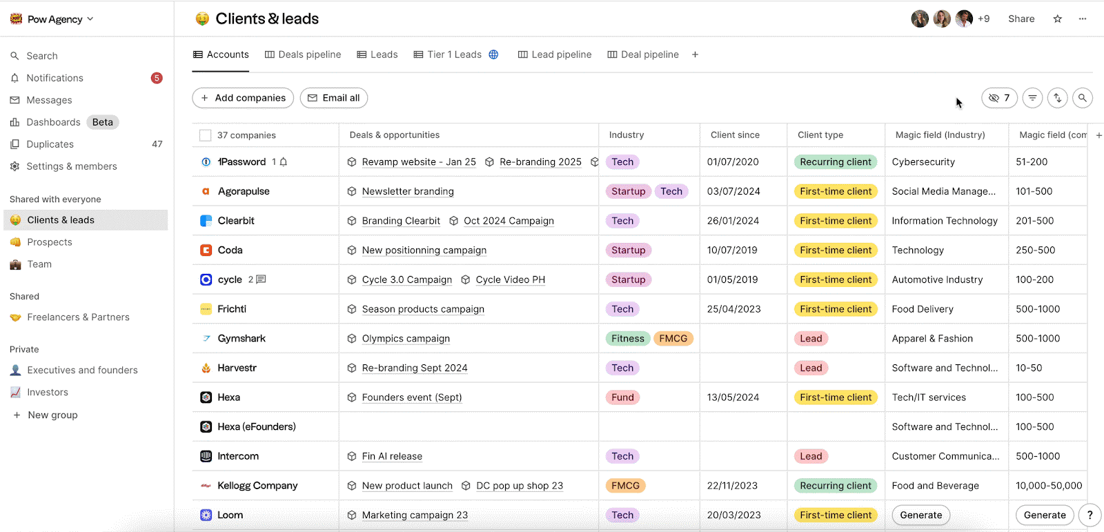Screen dimensions: 1104x532
Task: Click the sort arrows icon
Action: pyautogui.click(x=1058, y=98)
